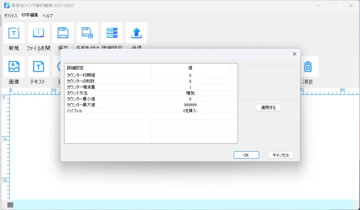Click the カウンター最大値 value 999999
Viewport: 360px width, 210px height.
(190, 105)
